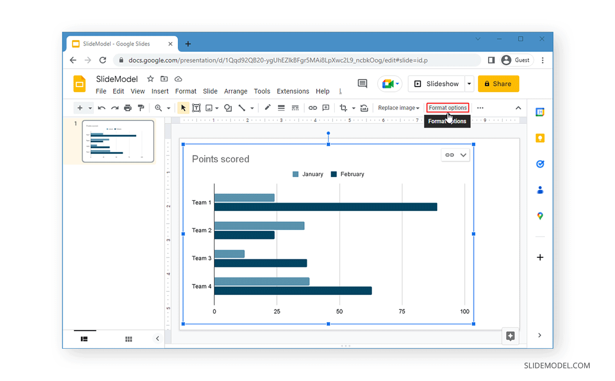The width and height of the screenshot is (615, 381).
Task: Choose Border color pencil icon
Action: [268, 108]
